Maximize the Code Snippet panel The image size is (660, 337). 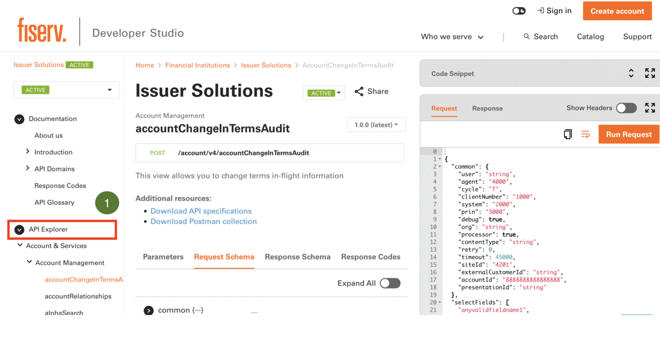click(x=650, y=74)
